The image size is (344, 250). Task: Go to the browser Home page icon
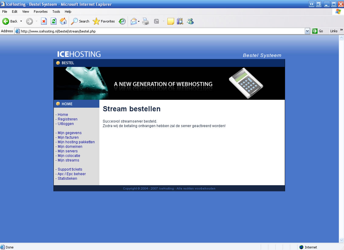[x=63, y=21]
